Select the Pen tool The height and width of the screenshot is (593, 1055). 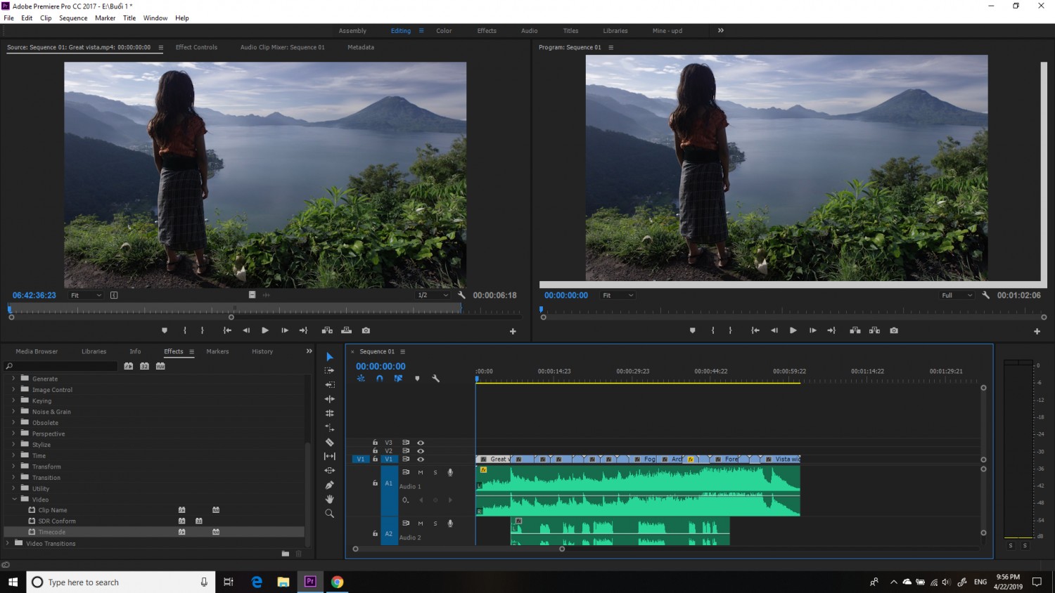(x=329, y=485)
